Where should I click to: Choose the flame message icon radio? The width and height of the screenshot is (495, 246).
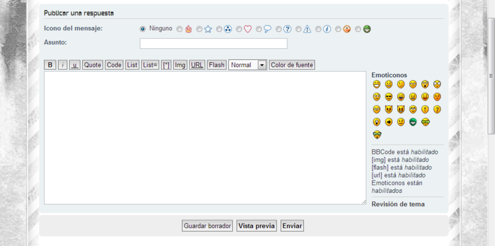(x=179, y=29)
